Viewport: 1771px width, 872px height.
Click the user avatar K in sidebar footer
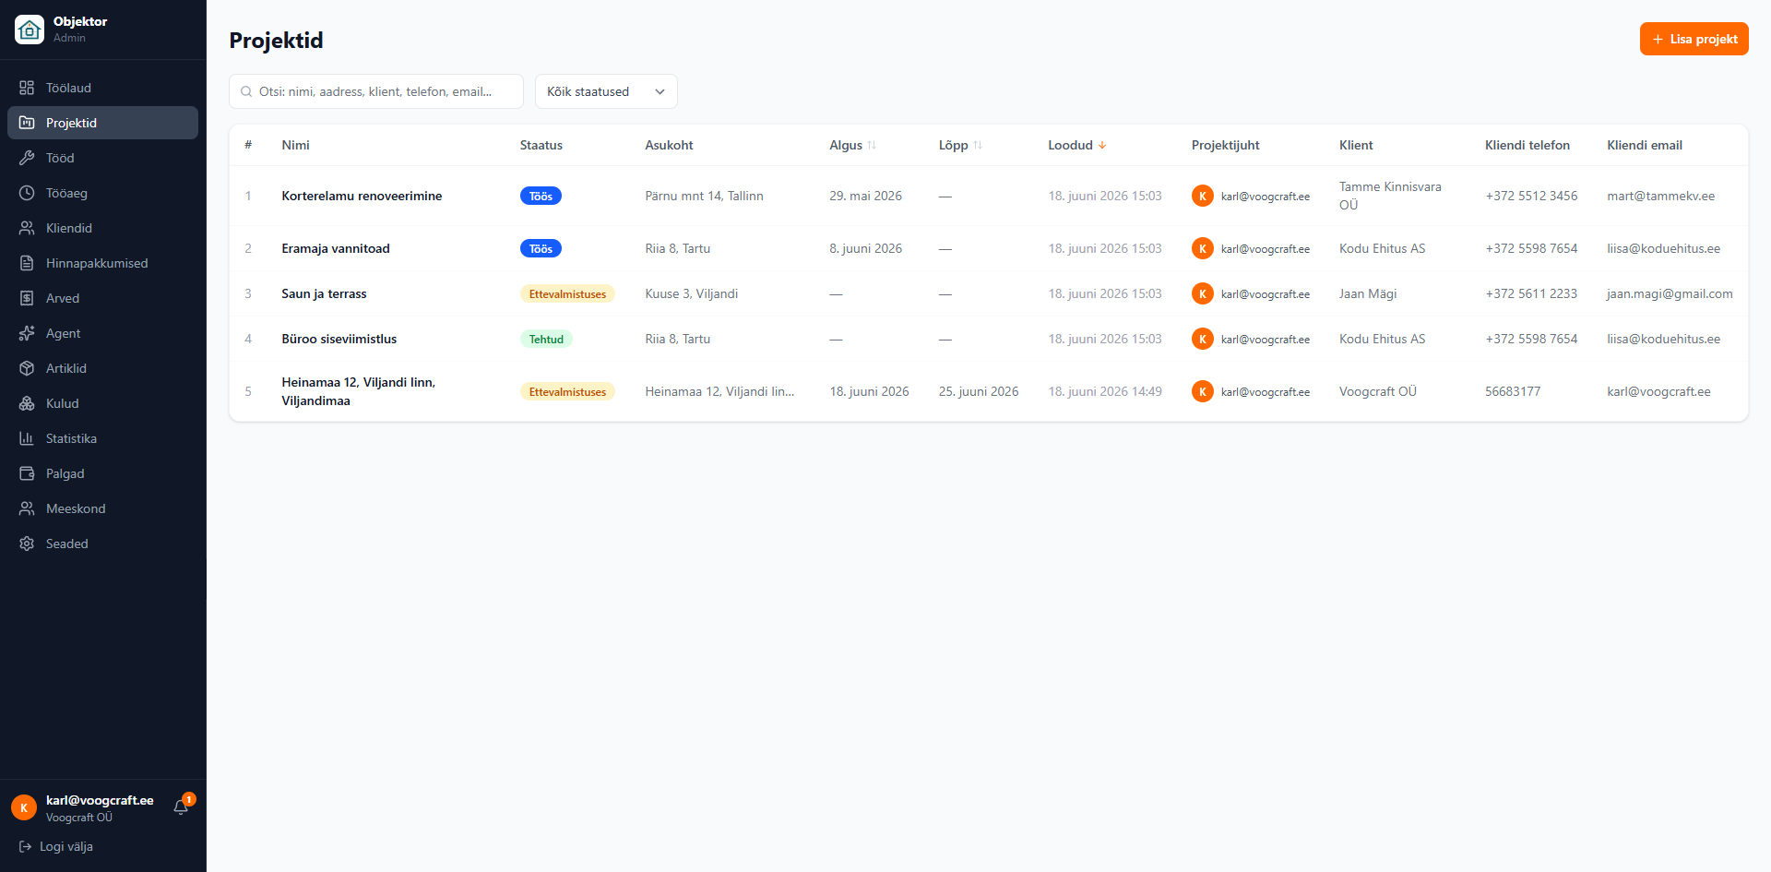[24, 807]
